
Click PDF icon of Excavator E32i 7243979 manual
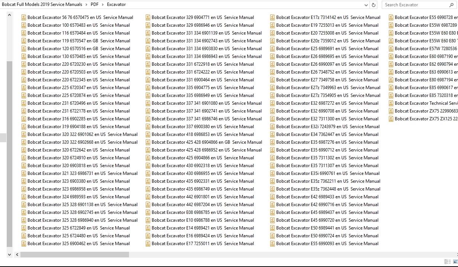point(272,127)
